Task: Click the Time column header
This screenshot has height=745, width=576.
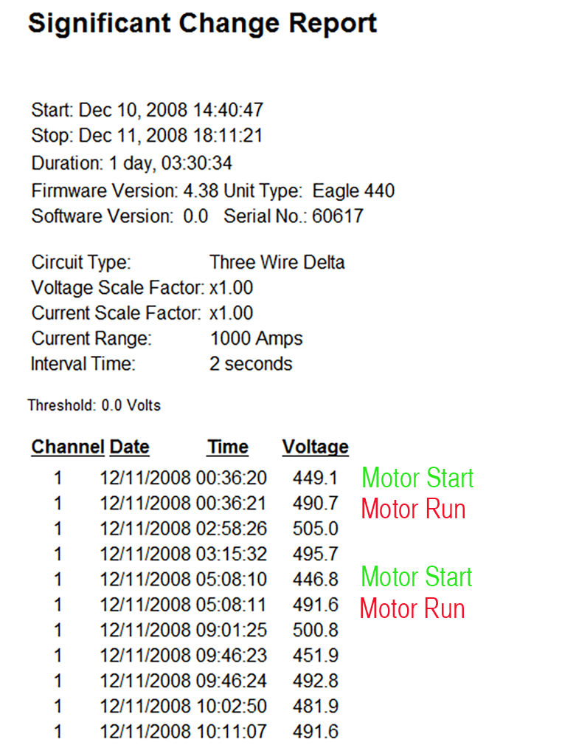Action: (228, 447)
